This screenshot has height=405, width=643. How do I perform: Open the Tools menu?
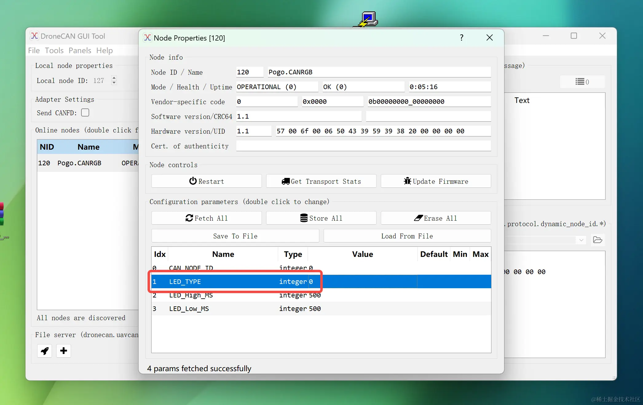point(54,50)
